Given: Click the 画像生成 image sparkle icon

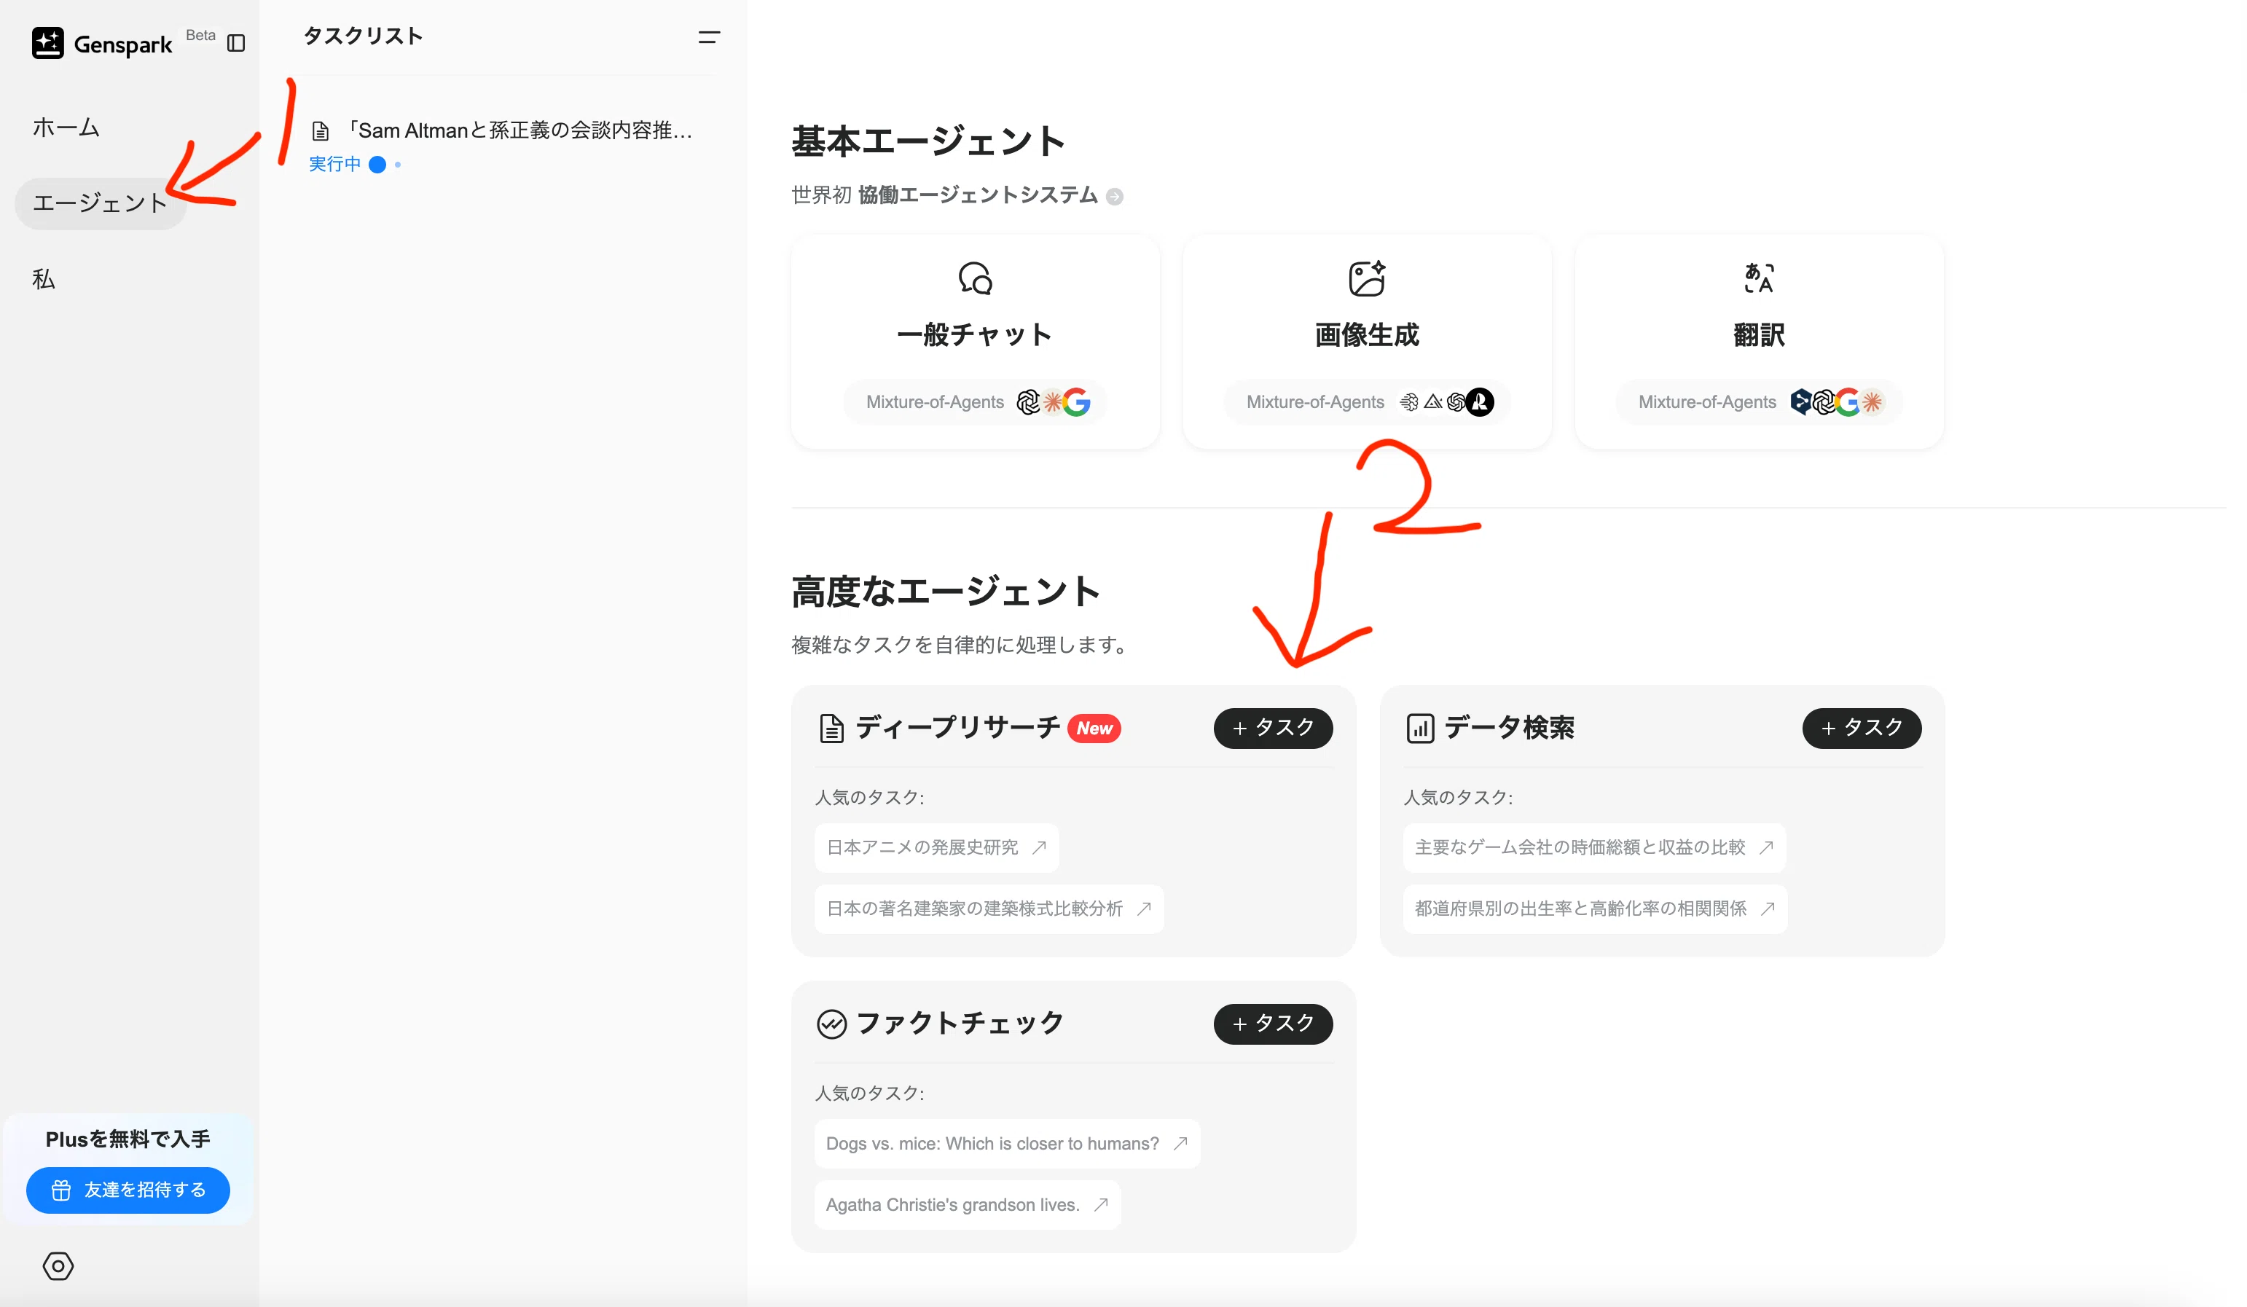Looking at the screenshot, I should tap(1367, 278).
